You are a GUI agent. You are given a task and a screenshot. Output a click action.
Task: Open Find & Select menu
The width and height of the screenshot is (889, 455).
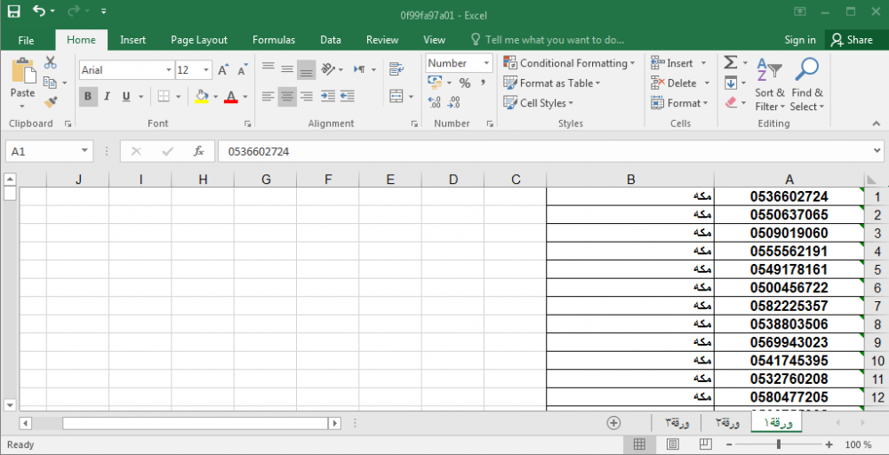pyautogui.click(x=807, y=84)
